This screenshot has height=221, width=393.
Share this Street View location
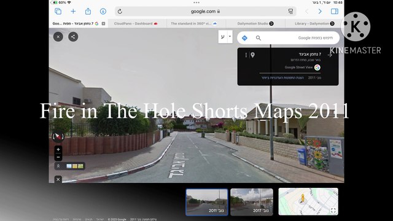(x=73, y=37)
